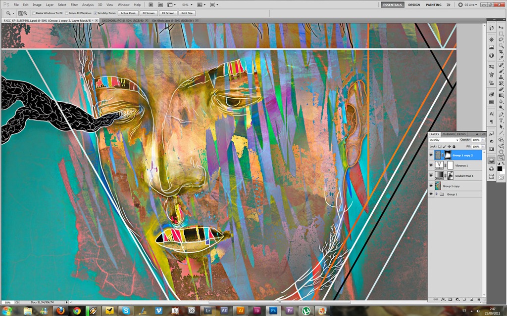
Task: Add a layer mask from the Layers panel
Action: (451, 299)
